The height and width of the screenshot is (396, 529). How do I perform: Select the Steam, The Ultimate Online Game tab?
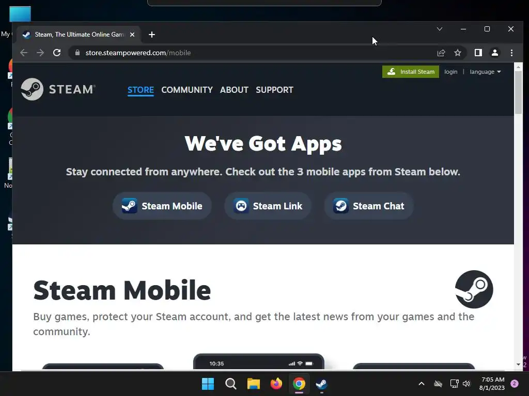(80, 35)
